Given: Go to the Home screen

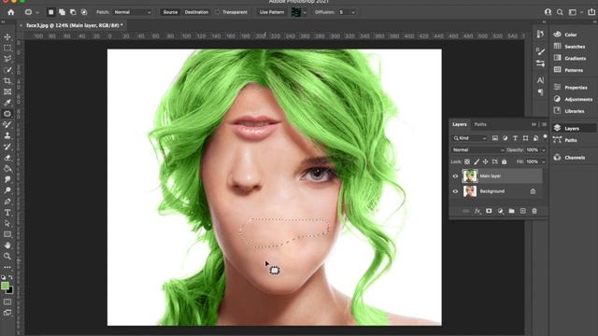Looking at the screenshot, I should click(10, 12).
